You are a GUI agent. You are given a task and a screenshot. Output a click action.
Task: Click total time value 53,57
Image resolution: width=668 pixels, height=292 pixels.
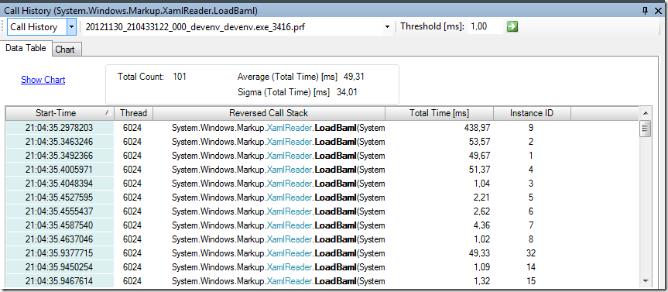click(x=479, y=142)
